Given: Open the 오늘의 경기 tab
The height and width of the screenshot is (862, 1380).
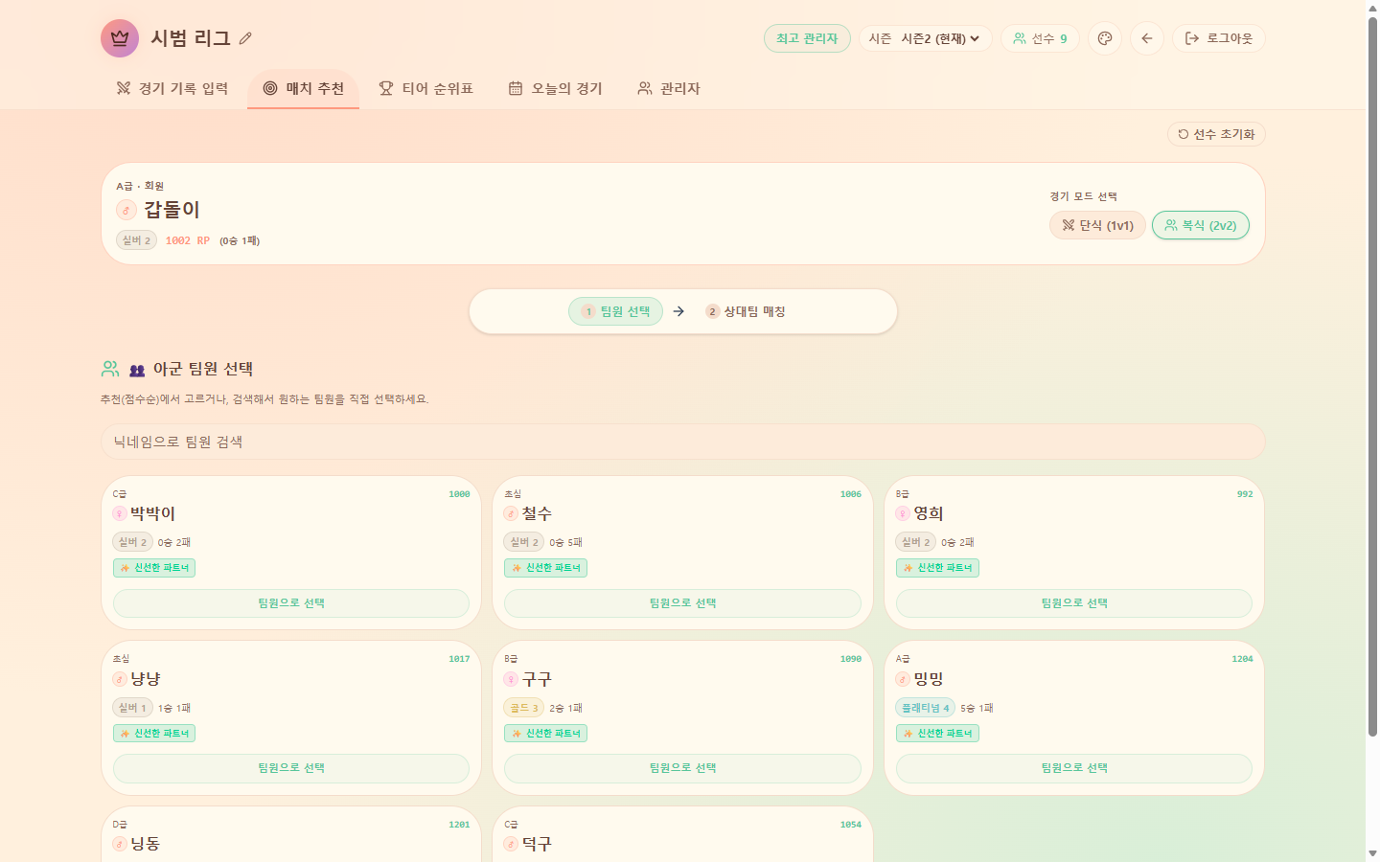Looking at the screenshot, I should tap(555, 88).
